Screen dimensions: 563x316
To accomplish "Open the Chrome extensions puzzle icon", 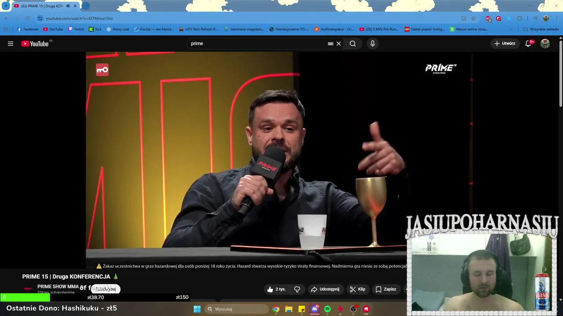I will (519, 18).
